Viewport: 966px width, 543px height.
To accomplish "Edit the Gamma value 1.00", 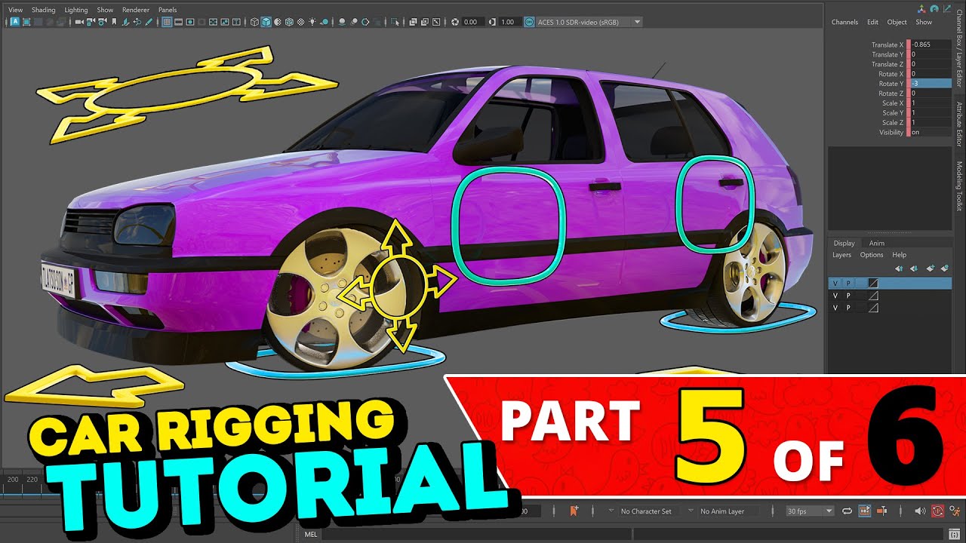I will [510, 22].
